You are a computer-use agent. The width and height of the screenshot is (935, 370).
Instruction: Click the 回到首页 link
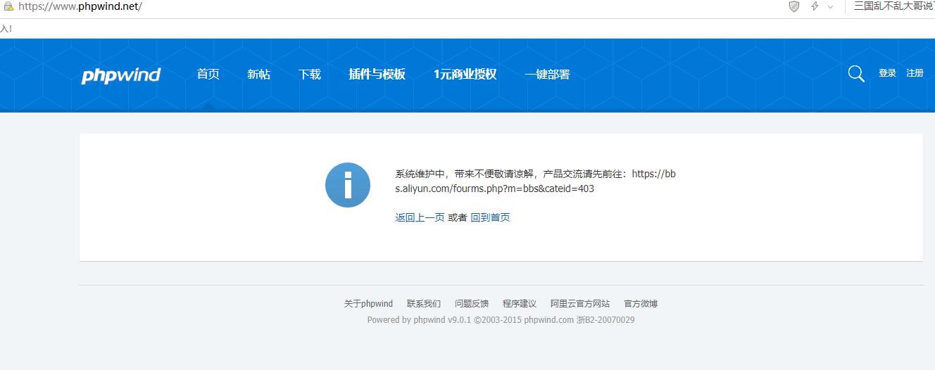pyautogui.click(x=490, y=217)
